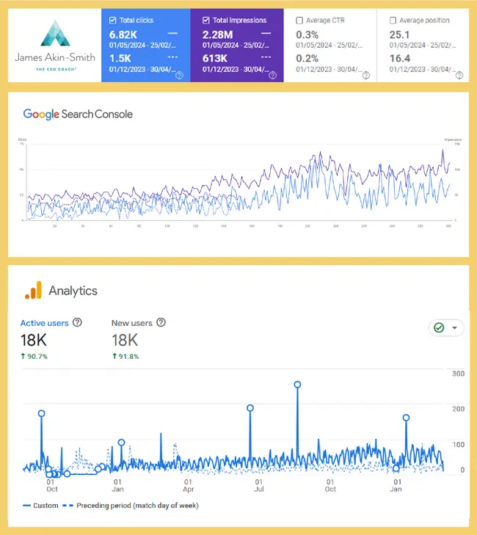Screen dimensions: 477x535
Task: Click the peak marker above 01 Oct 2023
Action: [x=42, y=413]
